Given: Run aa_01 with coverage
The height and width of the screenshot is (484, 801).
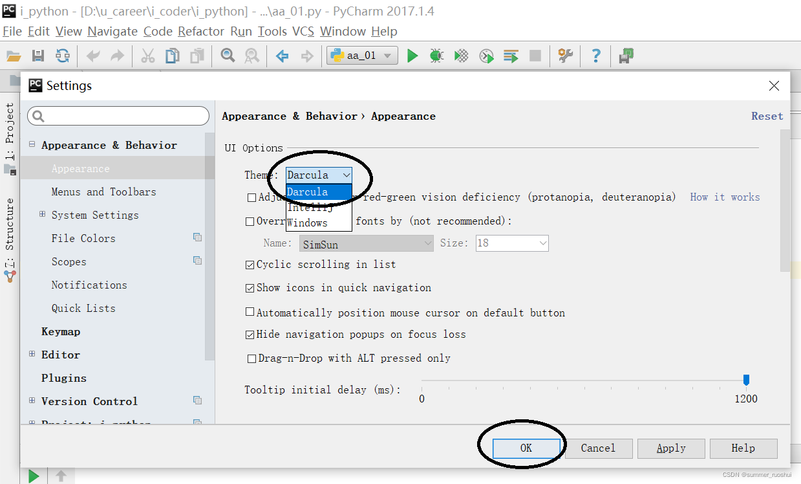Looking at the screenshot, I should click(x=461, y=56).
